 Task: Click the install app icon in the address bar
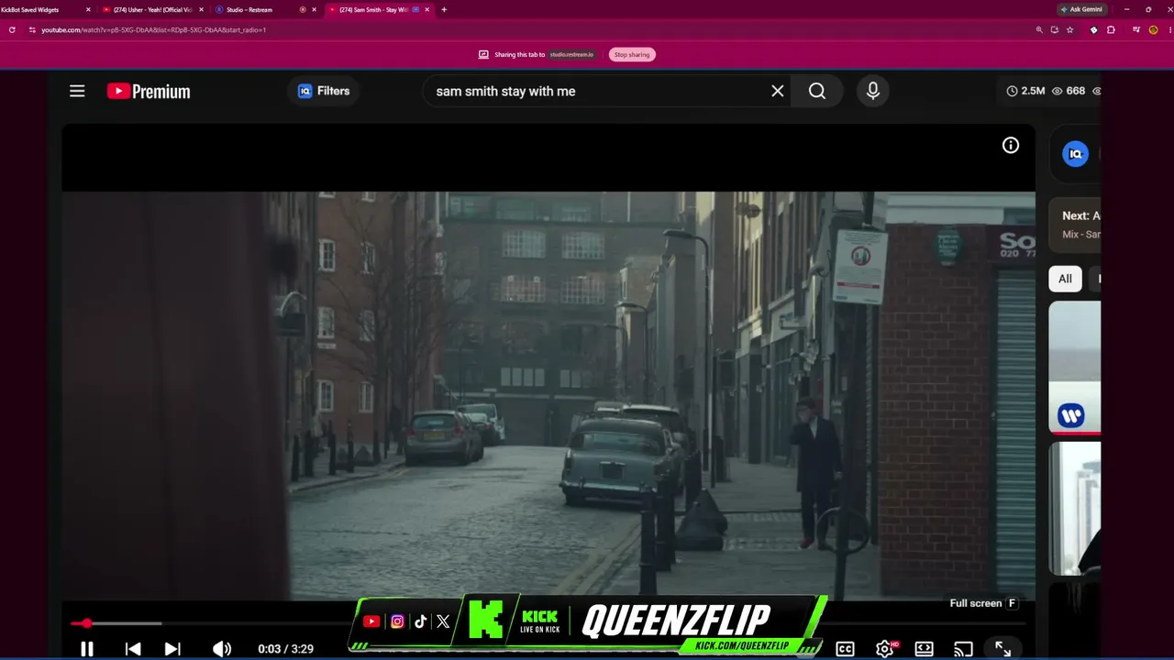tap(1055, 29)
